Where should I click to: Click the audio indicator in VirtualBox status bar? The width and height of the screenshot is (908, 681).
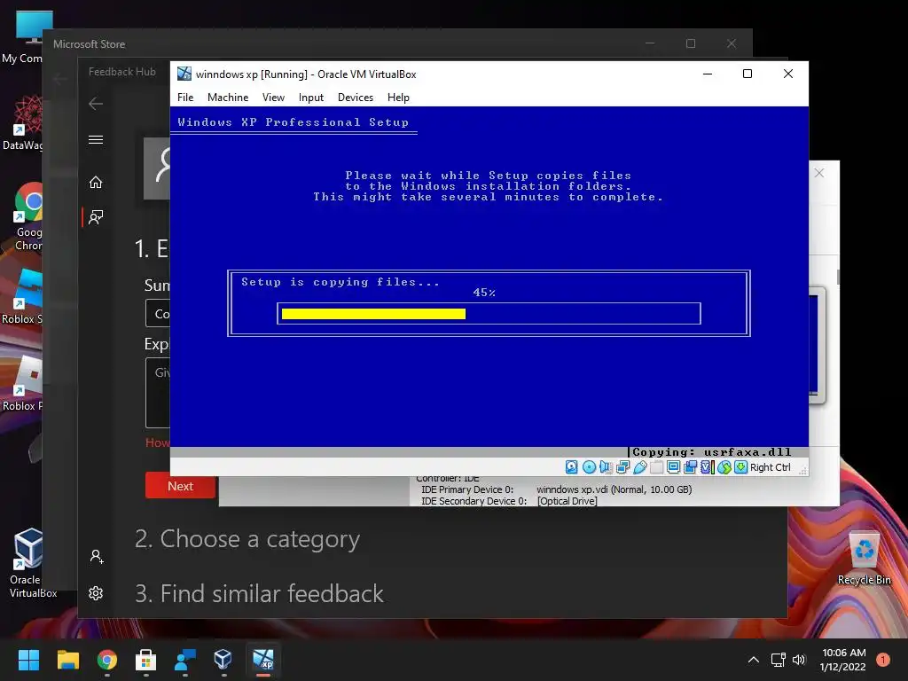tap(606, 466)
